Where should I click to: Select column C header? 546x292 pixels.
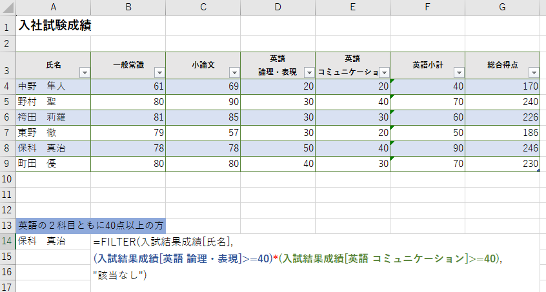[x=203, y=7]
